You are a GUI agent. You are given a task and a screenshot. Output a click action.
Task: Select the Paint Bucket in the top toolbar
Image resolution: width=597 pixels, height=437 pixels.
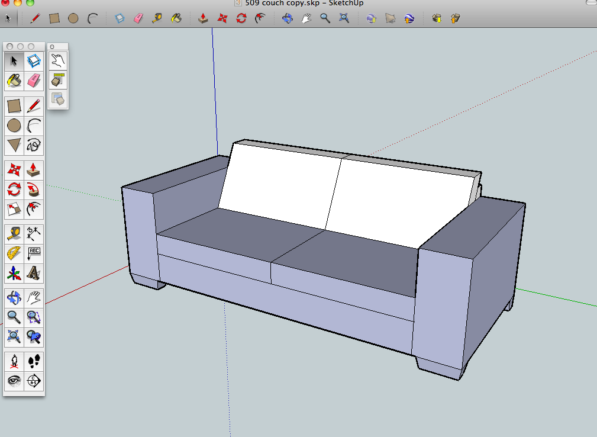[x=176, y=18]
